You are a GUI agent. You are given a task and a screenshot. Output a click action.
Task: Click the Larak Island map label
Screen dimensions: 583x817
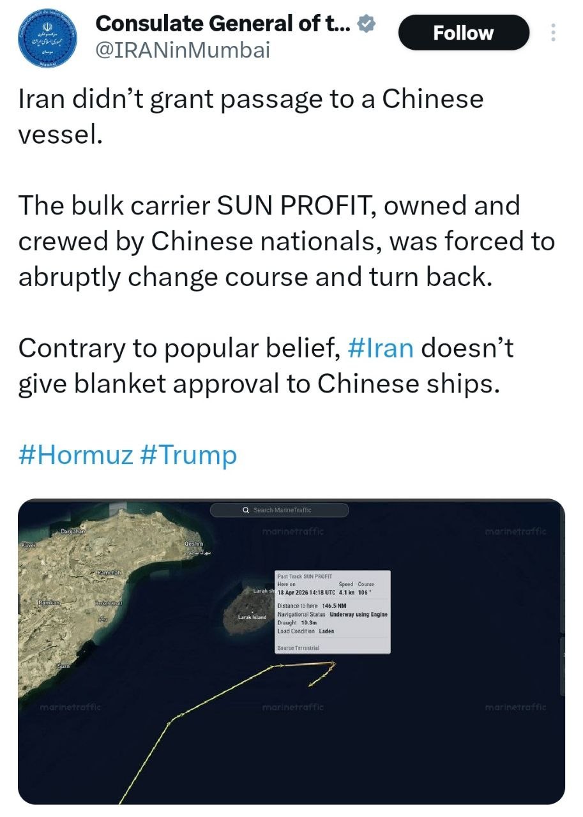(252, 617)
